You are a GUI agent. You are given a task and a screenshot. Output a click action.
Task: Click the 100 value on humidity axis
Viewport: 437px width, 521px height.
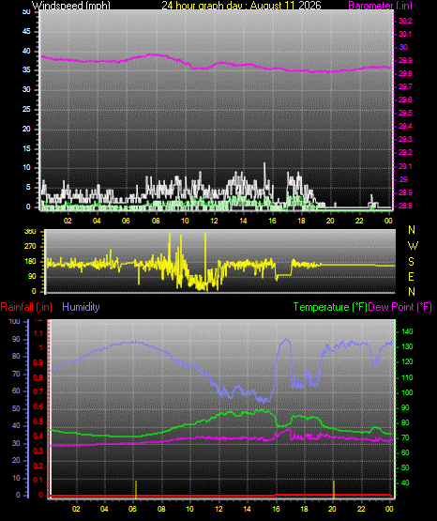pyautogui.click(x=14, y=322)
